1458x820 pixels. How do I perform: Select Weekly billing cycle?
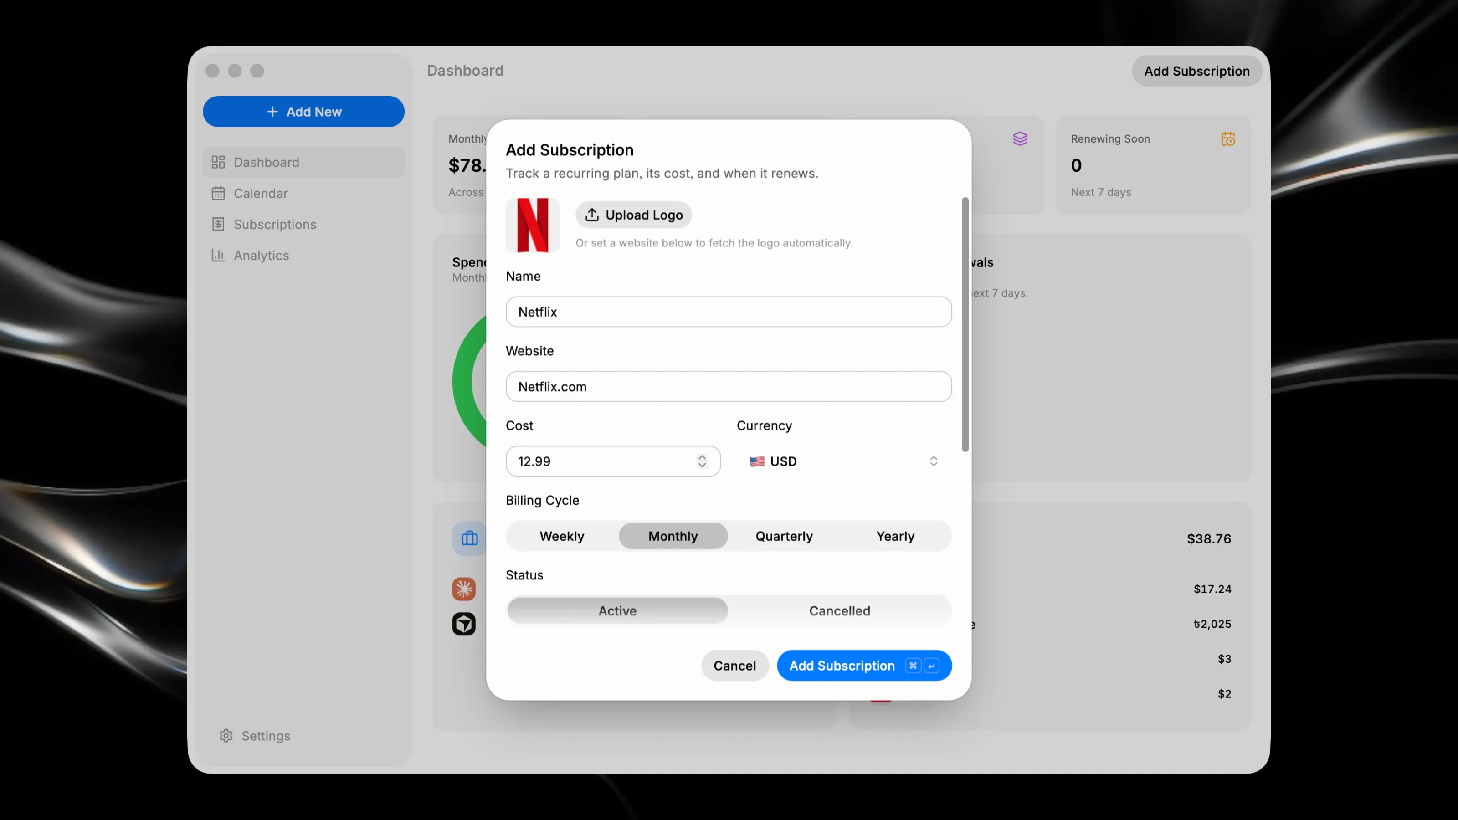[x=561, y=536]
